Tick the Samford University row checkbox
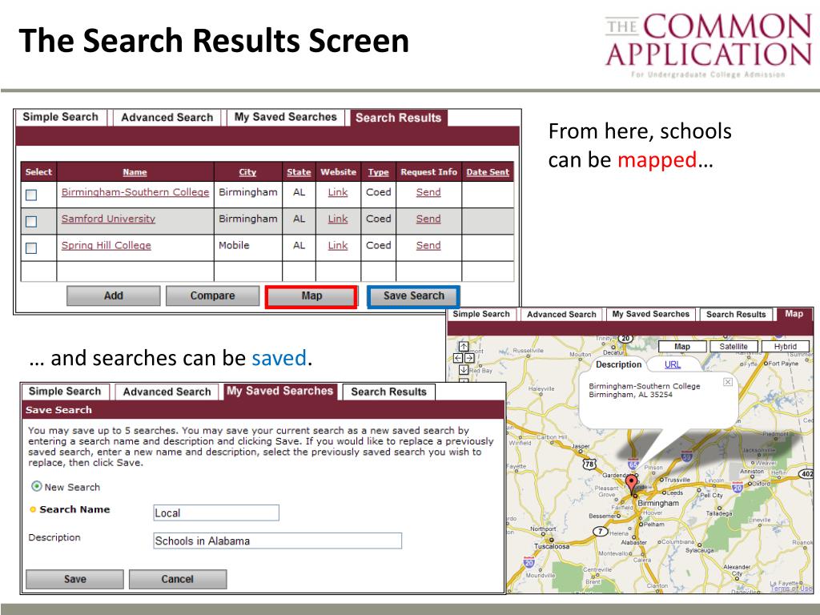The height and width of the screenshot is (615, 820). point(31,222)
